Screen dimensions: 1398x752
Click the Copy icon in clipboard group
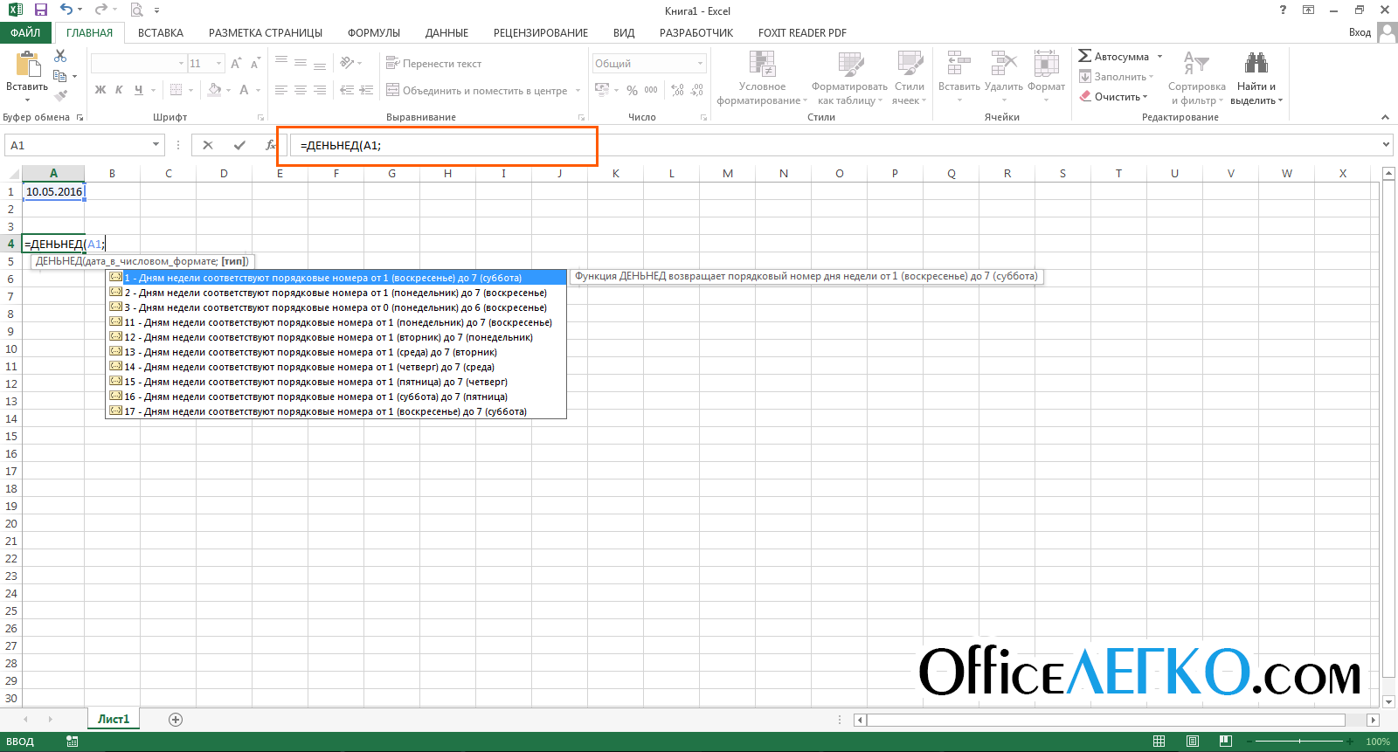pos(60,76)
